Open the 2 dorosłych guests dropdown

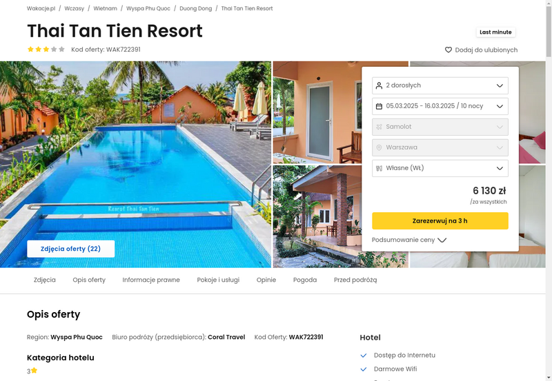coord(440,85)
